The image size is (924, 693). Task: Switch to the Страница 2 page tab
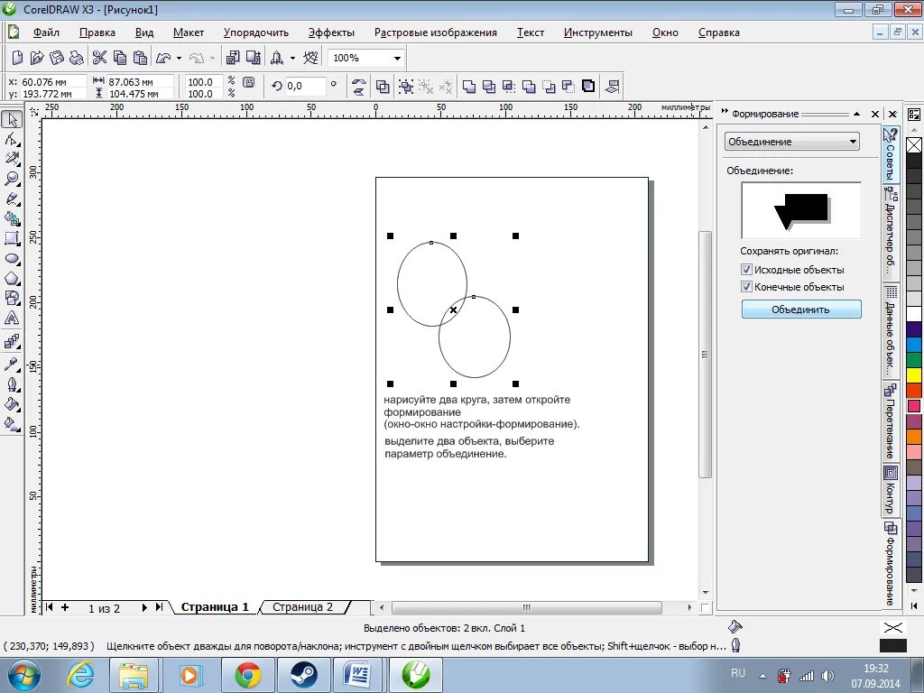pyautogui.click(x=303, y=607)
